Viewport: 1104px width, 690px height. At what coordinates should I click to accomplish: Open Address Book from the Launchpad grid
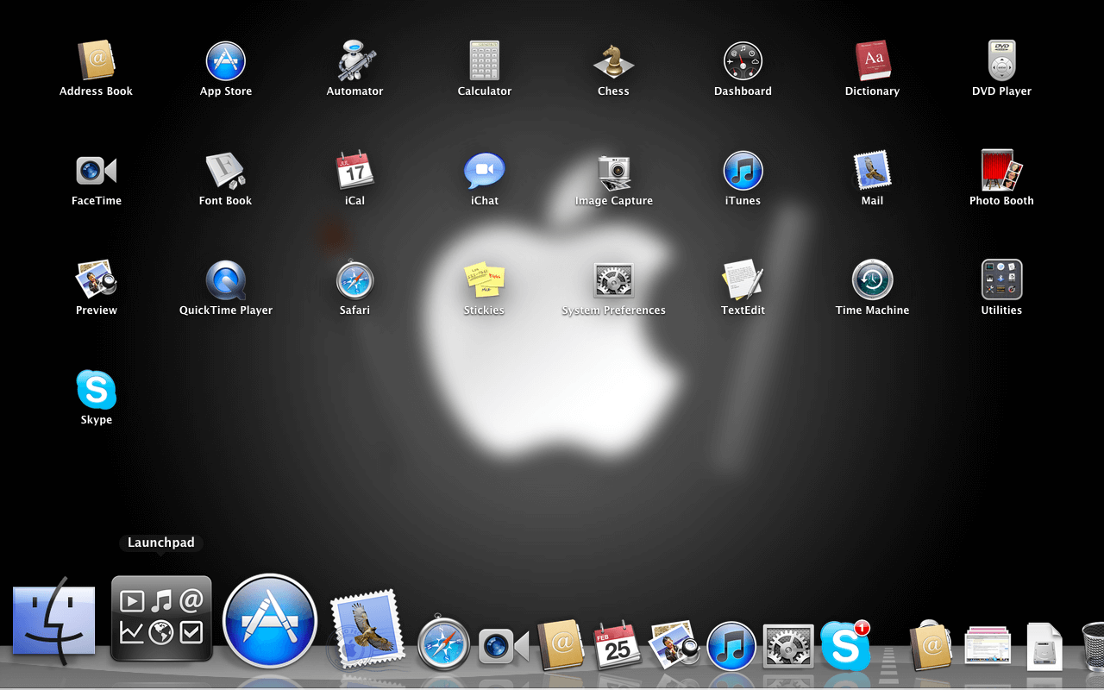[96, 61]
